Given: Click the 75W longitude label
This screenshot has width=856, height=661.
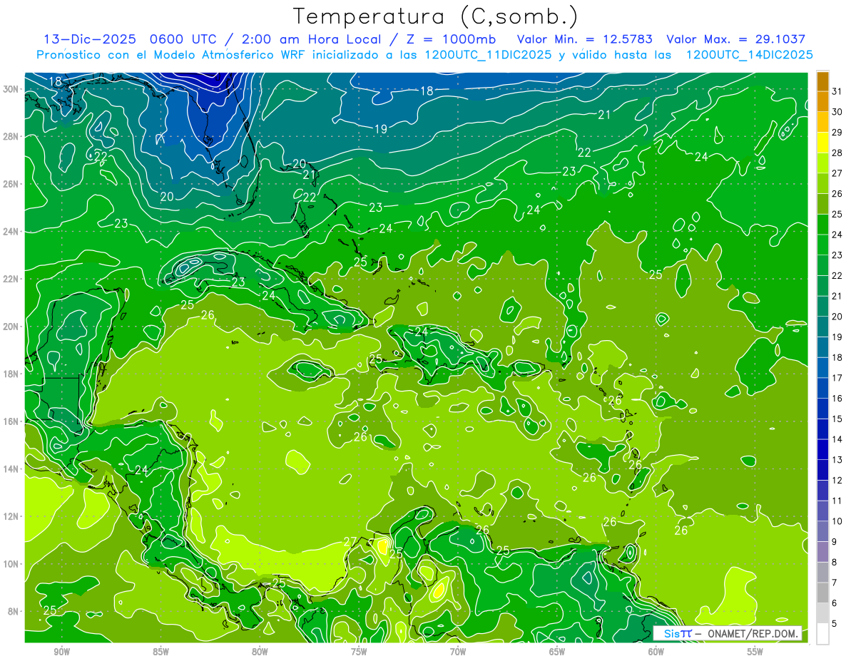Looking at the screenshot, I should (x=359, y=652).
